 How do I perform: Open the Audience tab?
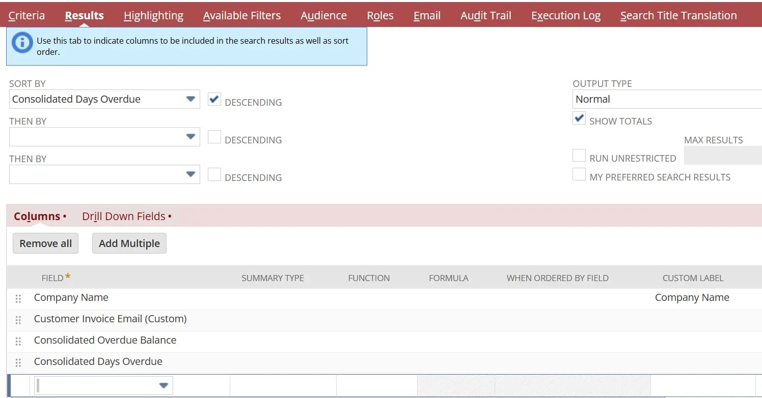[x=323, y=15]
